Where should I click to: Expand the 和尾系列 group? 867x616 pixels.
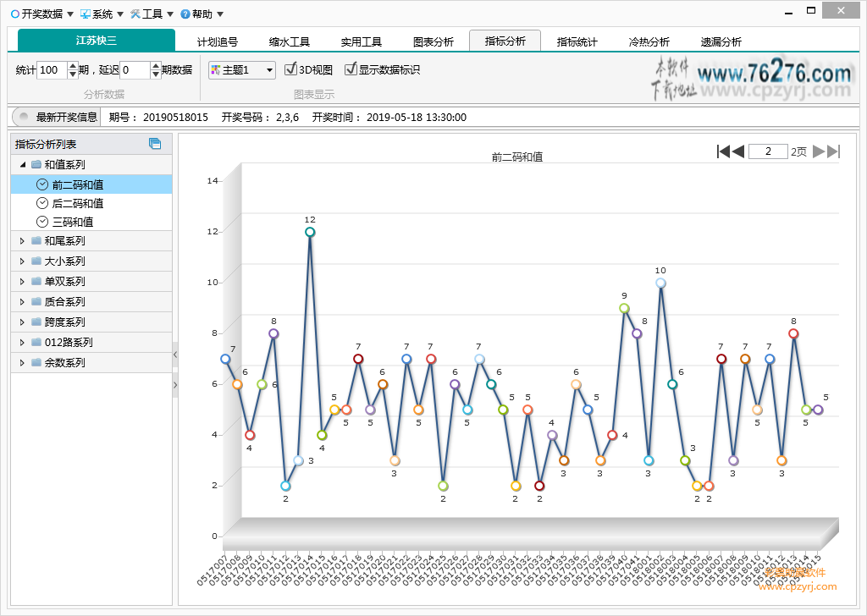22,241
